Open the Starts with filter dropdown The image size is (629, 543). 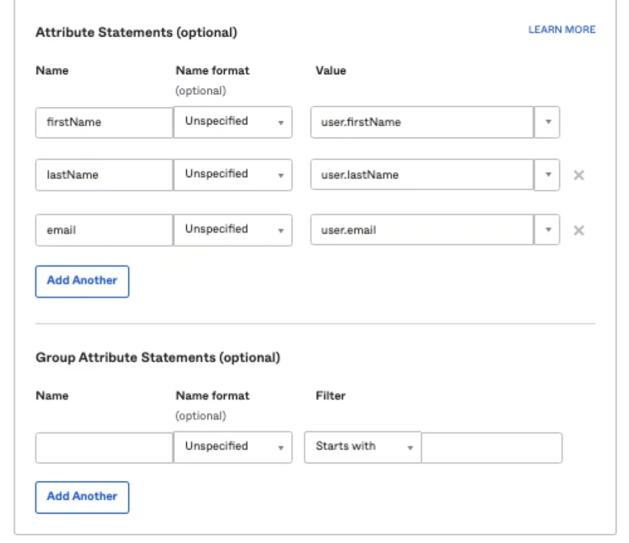click(x=363, y=447)
